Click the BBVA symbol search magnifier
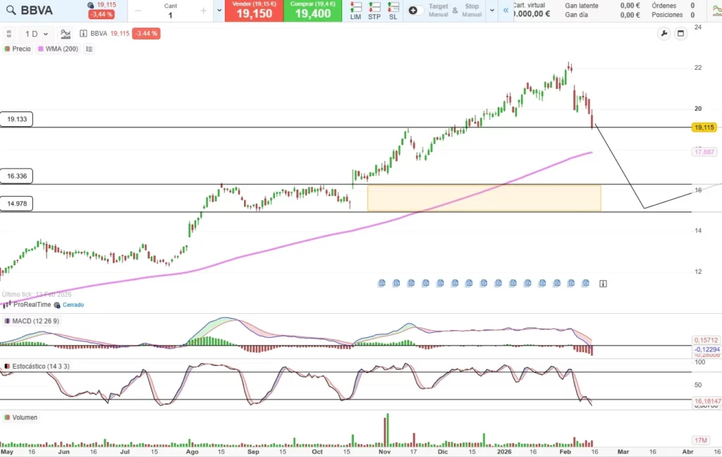Viewport: 722px width, 457px height. pyautogui.click(x=11, y=11)
